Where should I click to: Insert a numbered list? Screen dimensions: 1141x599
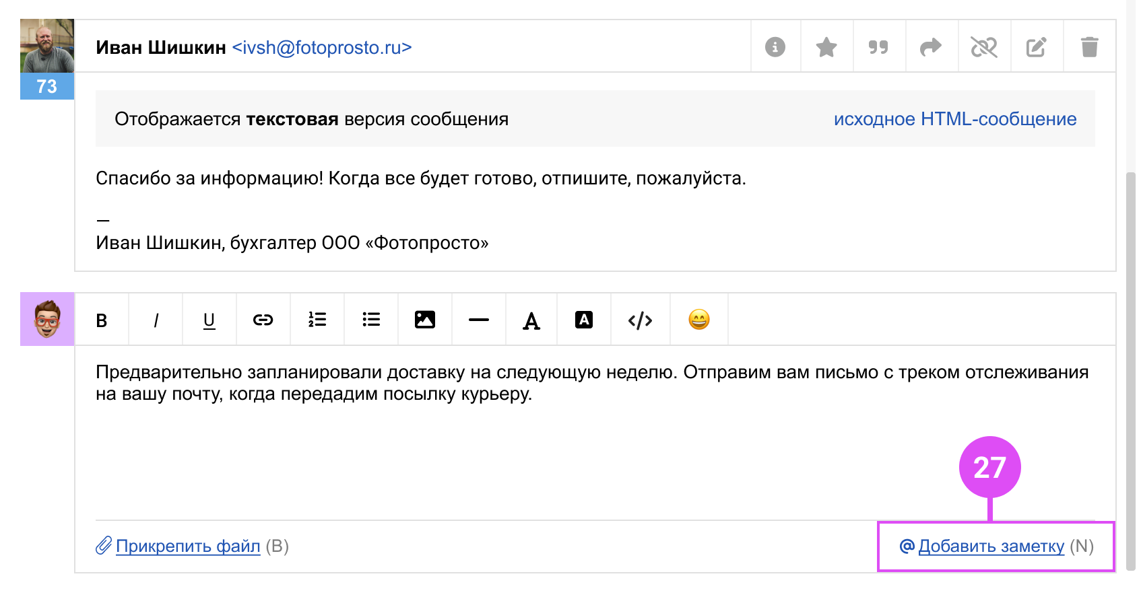(x=317, y=320)
